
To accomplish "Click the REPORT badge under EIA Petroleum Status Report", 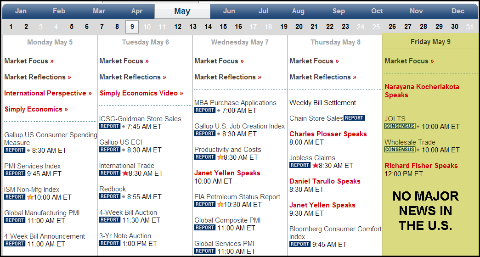I will 205,204.
